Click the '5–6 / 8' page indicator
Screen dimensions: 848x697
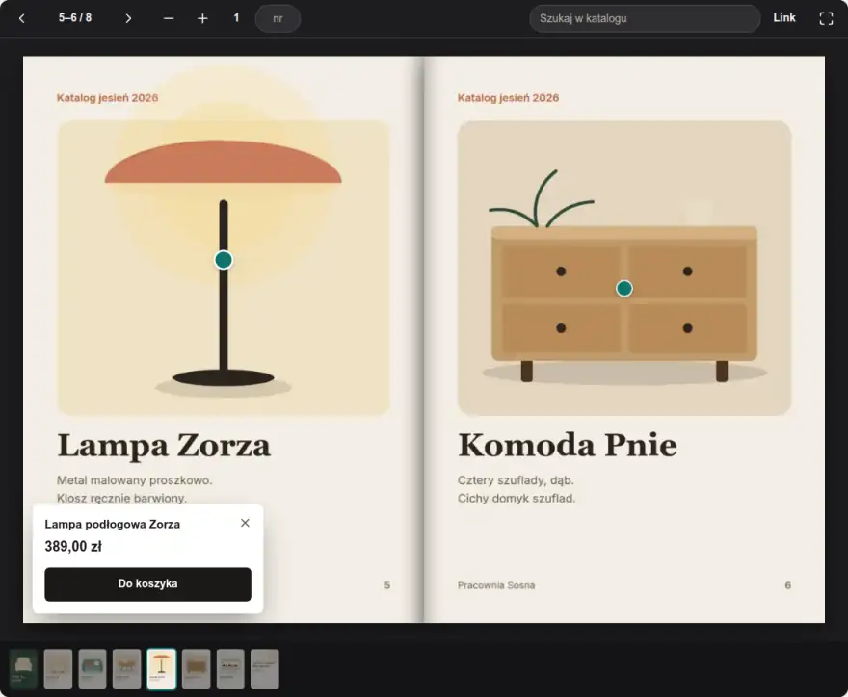click(x=75, y=18)
